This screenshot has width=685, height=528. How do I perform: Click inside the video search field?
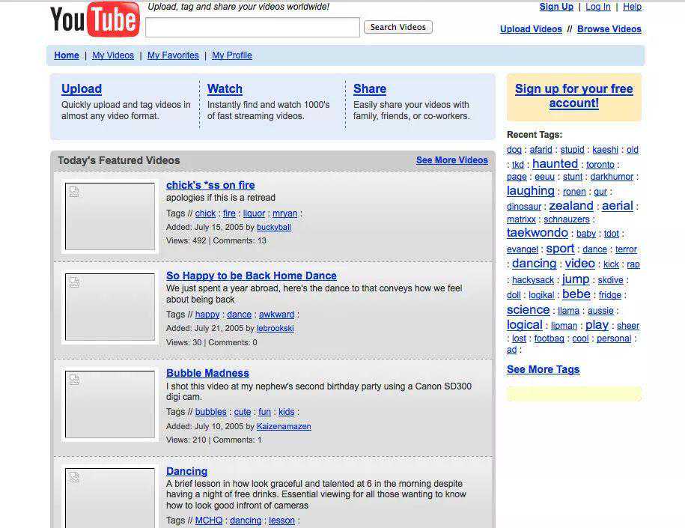[x=252, y=28]
